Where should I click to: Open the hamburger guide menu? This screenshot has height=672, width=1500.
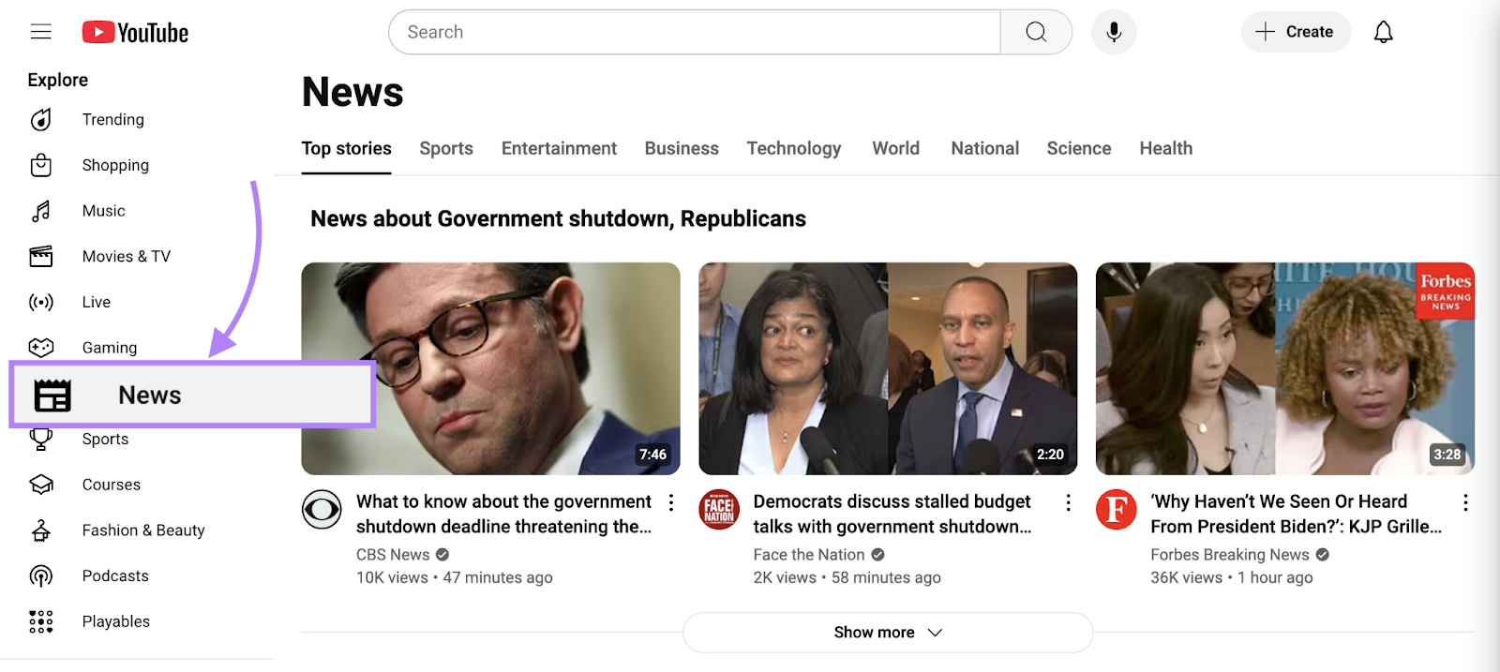pos(40,32)
